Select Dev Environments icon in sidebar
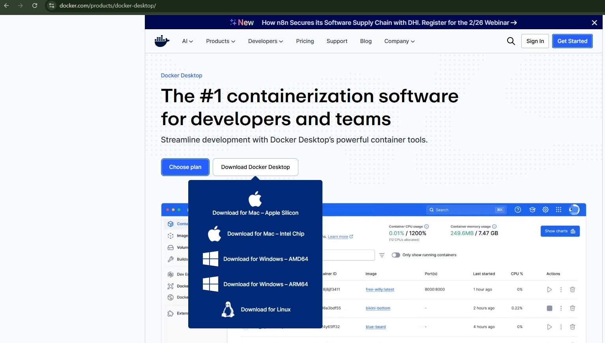Screen dimensions: 605x343 click(170, 274)
